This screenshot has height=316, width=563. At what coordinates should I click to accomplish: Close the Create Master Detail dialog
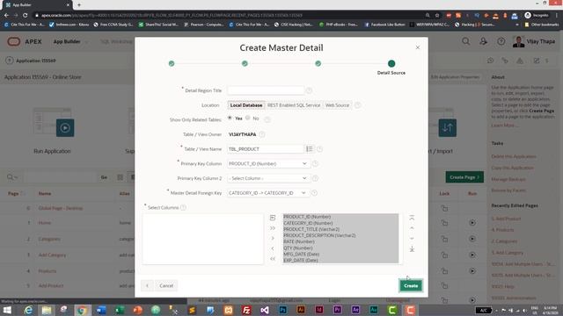coord(417,47)
